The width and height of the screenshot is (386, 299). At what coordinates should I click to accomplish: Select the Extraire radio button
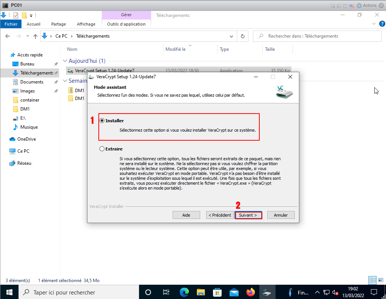click(x=102, y=149)
